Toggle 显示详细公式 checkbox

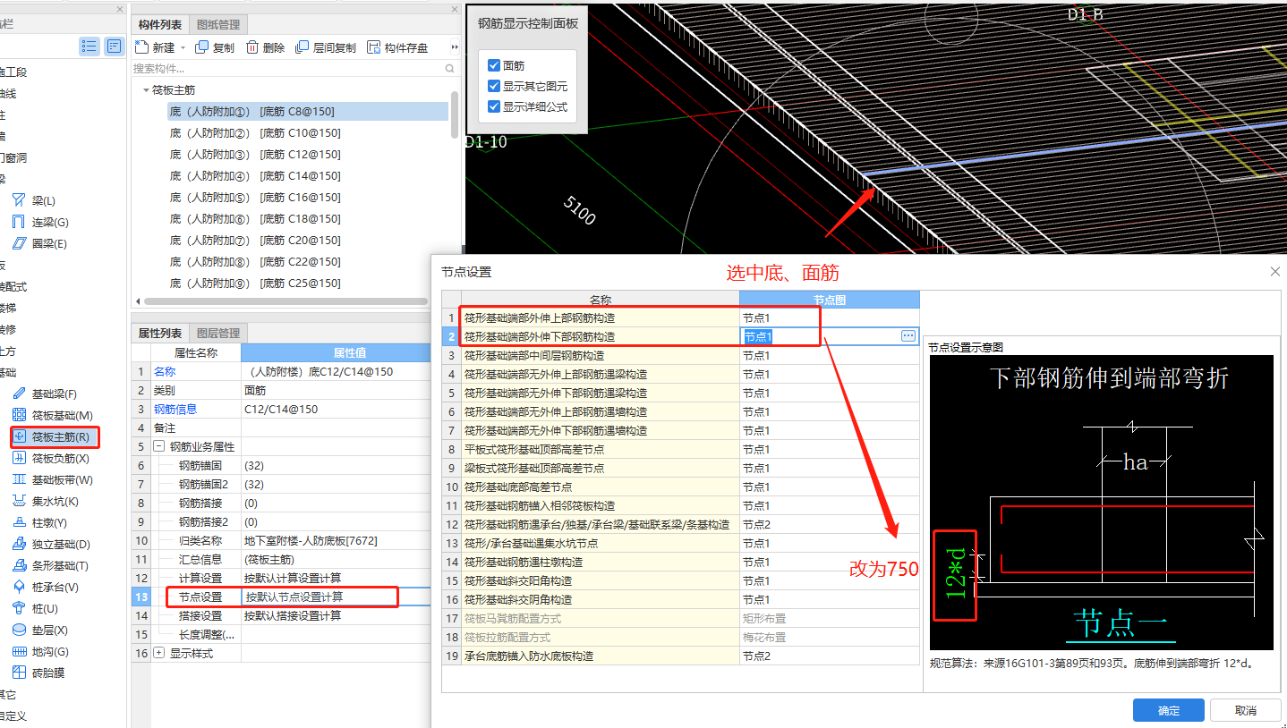click(x=494, y=106)
